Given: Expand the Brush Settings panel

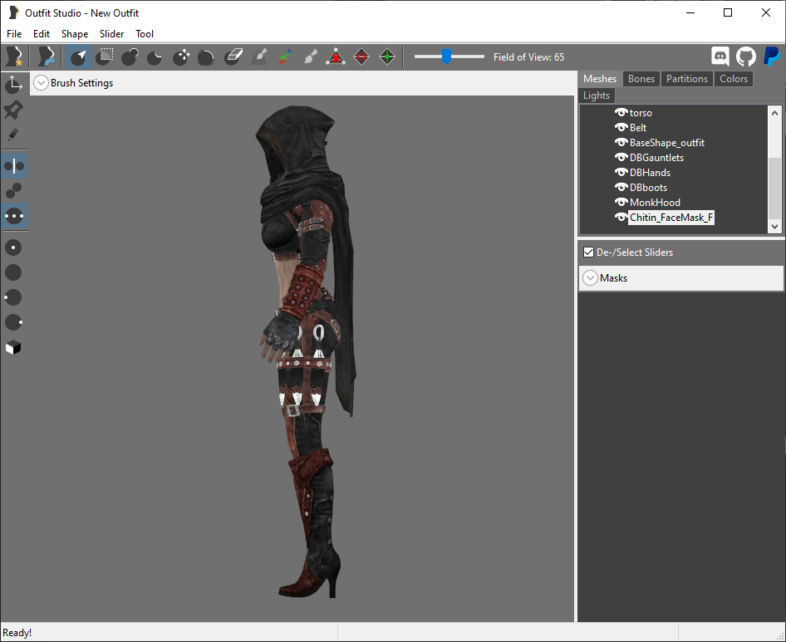Looking at the screenshot, I should 41,83.
